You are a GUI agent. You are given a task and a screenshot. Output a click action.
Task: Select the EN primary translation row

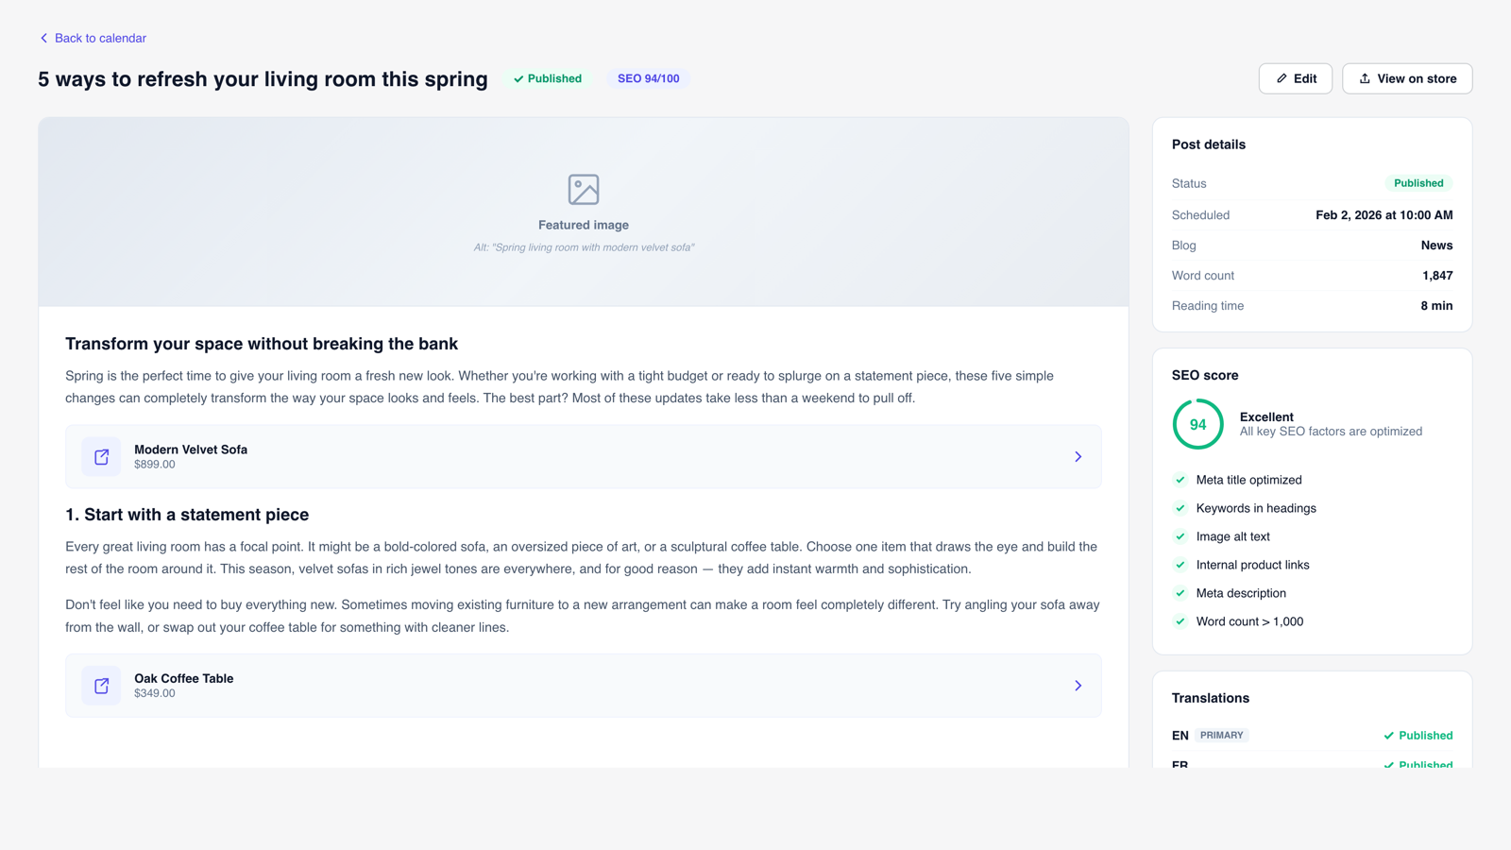[1311, 736]
